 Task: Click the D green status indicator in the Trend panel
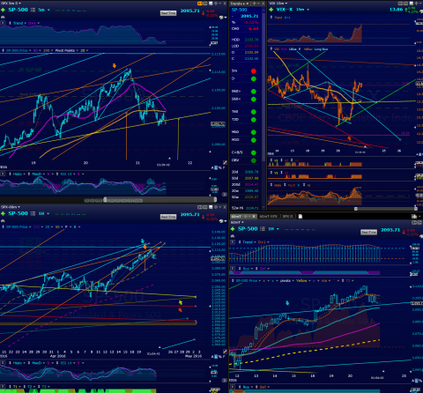[254, 78]
